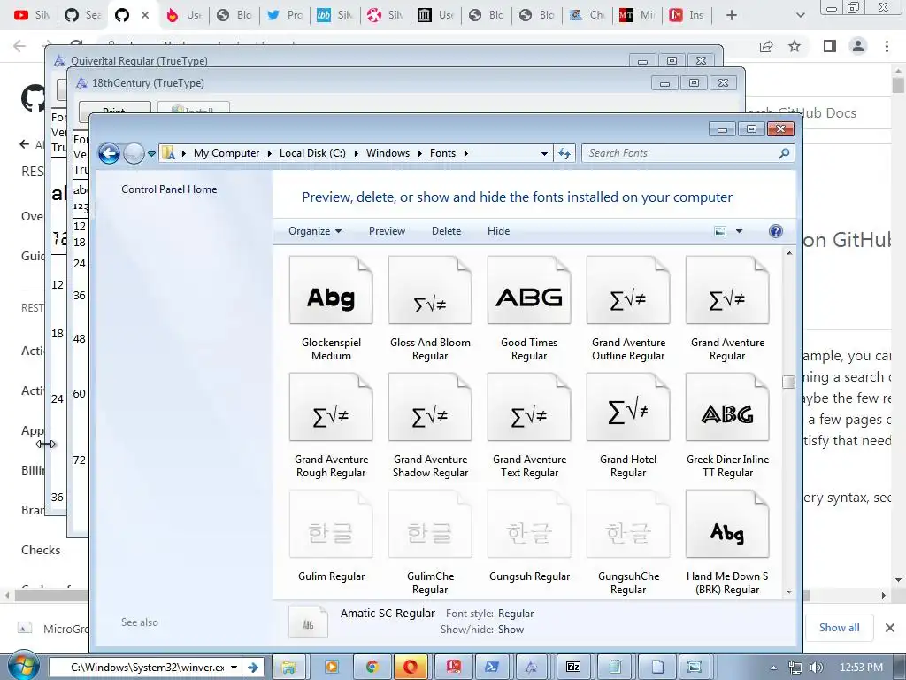Refresh the Fonts folder view
Screen dimensions: 906x680
point(564,153)
